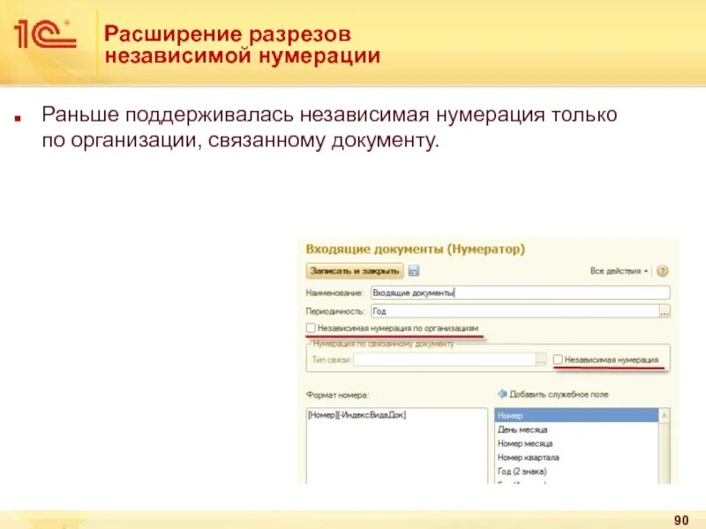Viewport: 706px width, 529px height.
Task: Open selection button of the Тип связи field
Action: (541, 360)
